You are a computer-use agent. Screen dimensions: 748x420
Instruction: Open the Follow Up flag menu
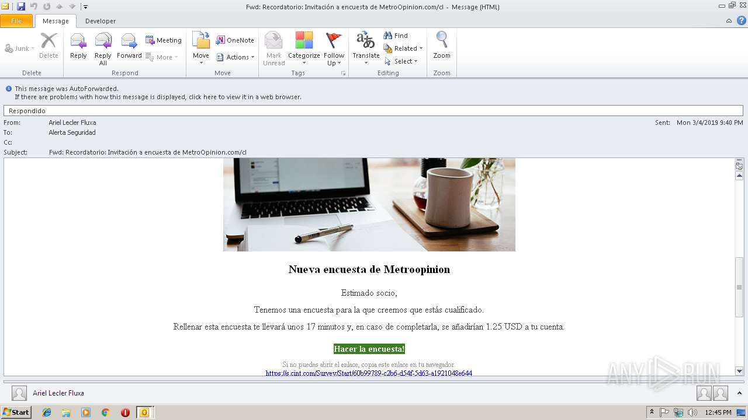coord(334,49)
